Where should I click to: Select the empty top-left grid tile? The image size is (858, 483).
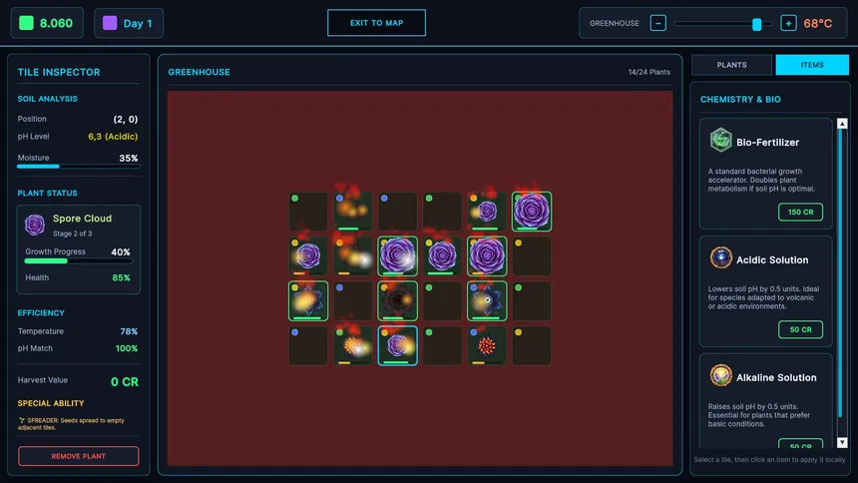308,212
